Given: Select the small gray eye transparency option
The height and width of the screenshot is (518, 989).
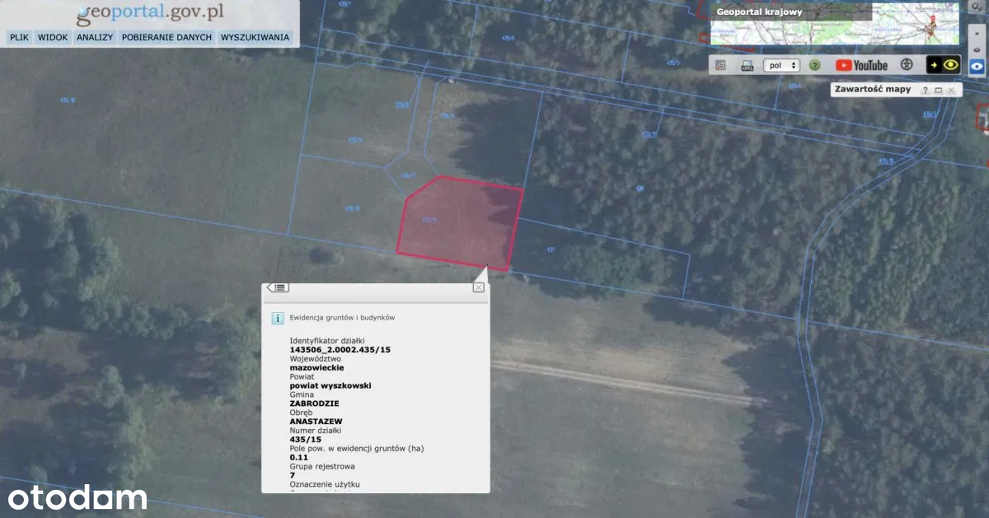Looking at the screenshot, I should [x=977, y=50].
